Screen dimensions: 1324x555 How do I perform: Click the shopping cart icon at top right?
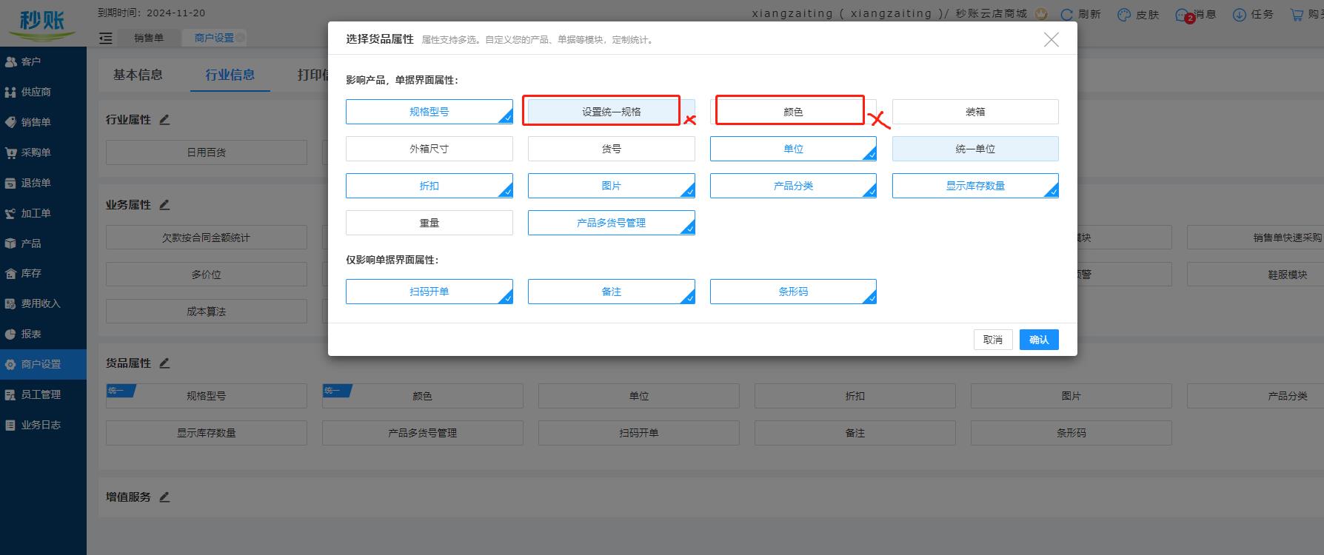click(x=1296, y=14)
